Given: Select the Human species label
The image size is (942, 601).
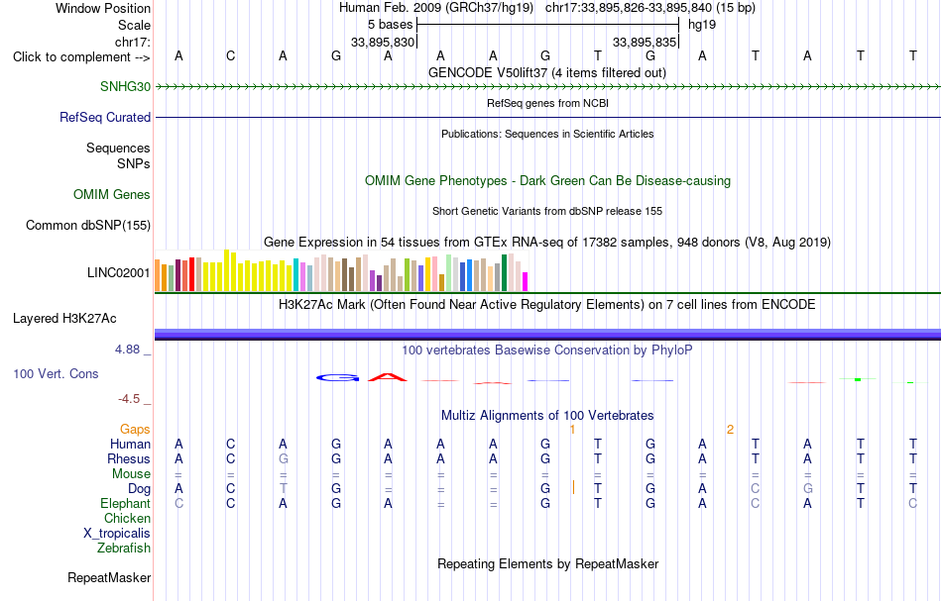Looking at the screenshot, I should [x=130, y=444].
